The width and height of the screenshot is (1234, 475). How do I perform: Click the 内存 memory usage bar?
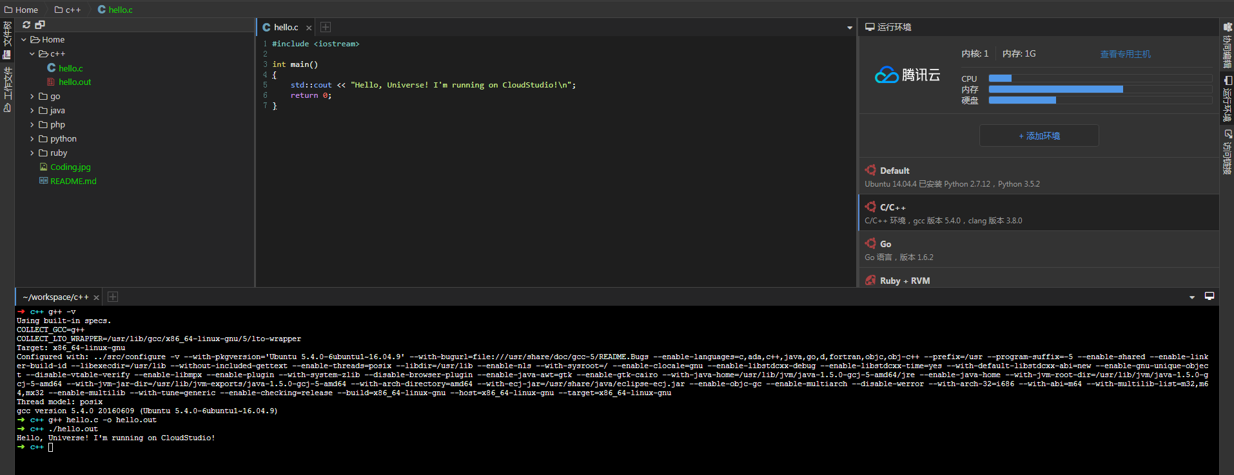[x=1099, y=89]
